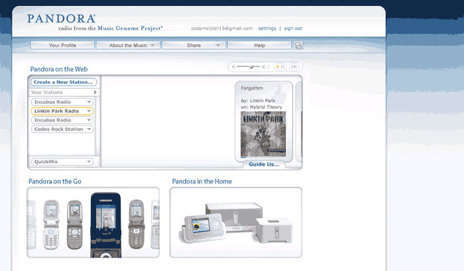Click the Pandora on the Web heading
Image resolution: width=464 pixels, height=271 pixels.
(59, 69)
